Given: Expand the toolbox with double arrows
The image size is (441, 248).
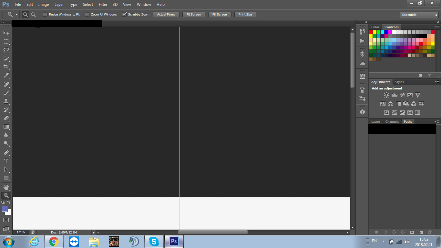Looking at the screenshot, I should 3,22.
